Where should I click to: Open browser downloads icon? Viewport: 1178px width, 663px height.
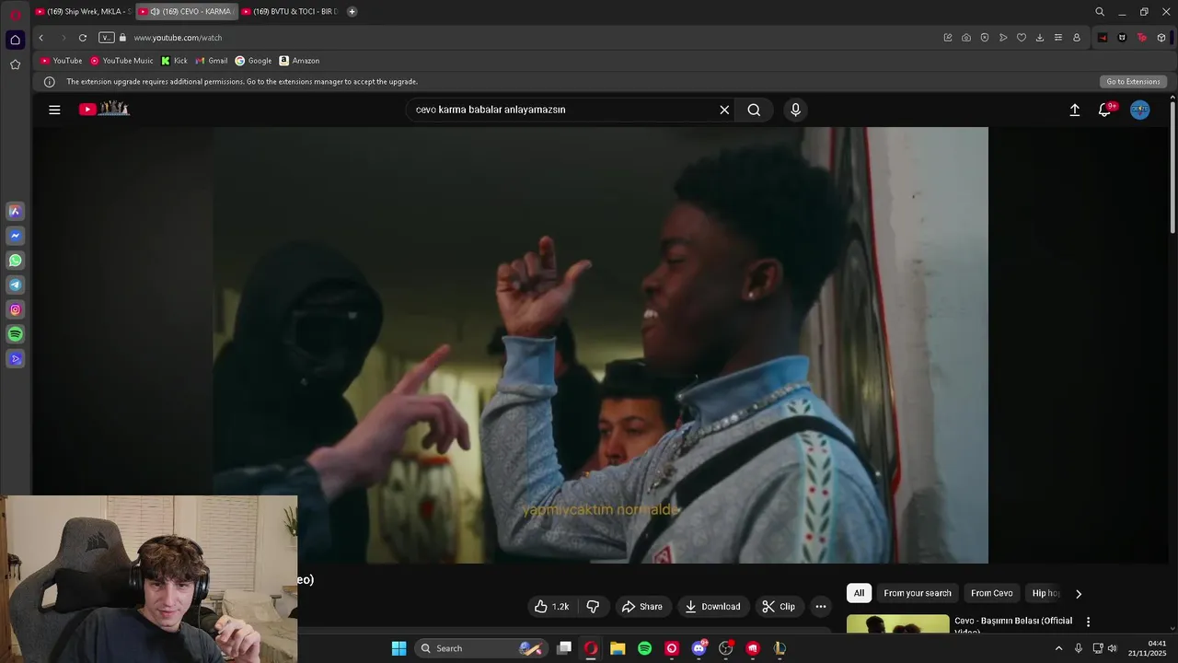(1040, 38)
